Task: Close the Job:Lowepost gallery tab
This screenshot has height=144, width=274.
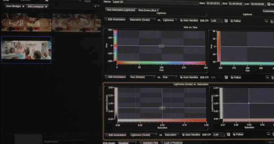Action: click(x=46, y=6)
